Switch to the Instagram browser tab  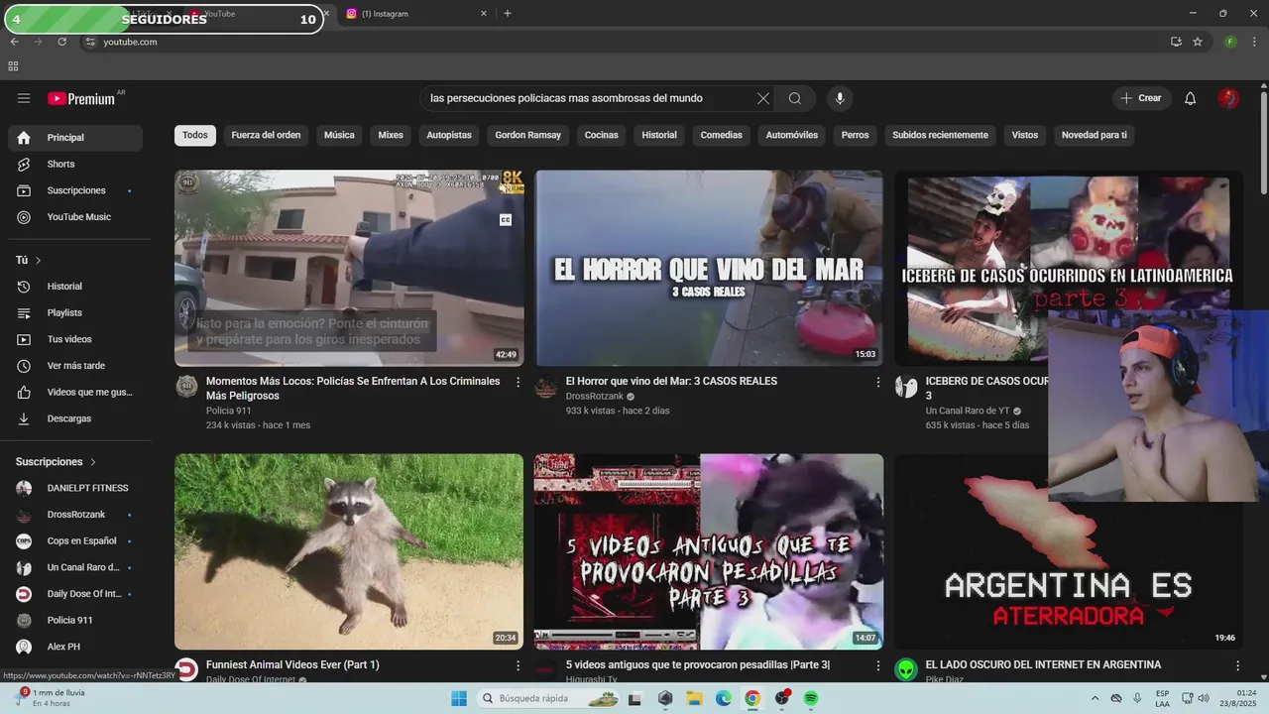click(416, 14)
